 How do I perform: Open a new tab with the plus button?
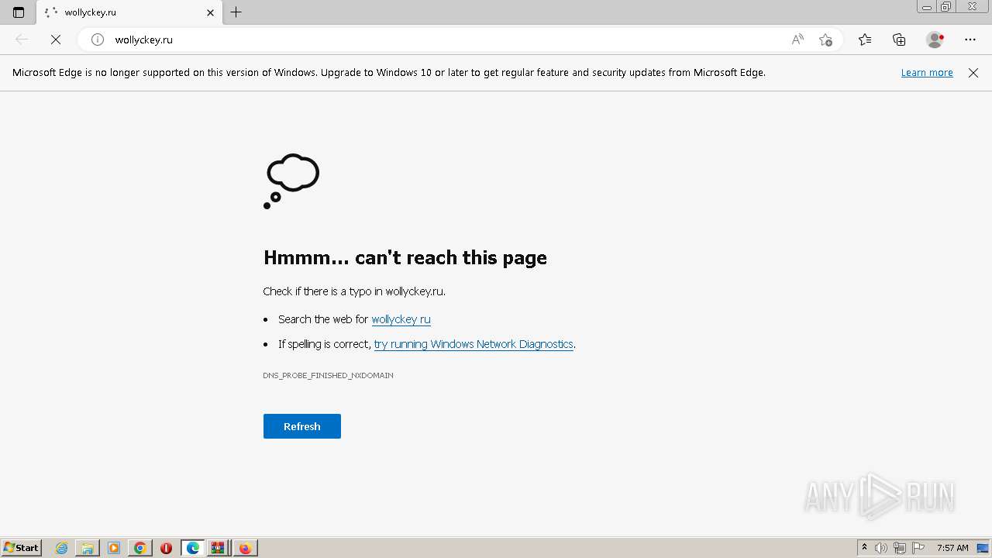pos(236,12)
